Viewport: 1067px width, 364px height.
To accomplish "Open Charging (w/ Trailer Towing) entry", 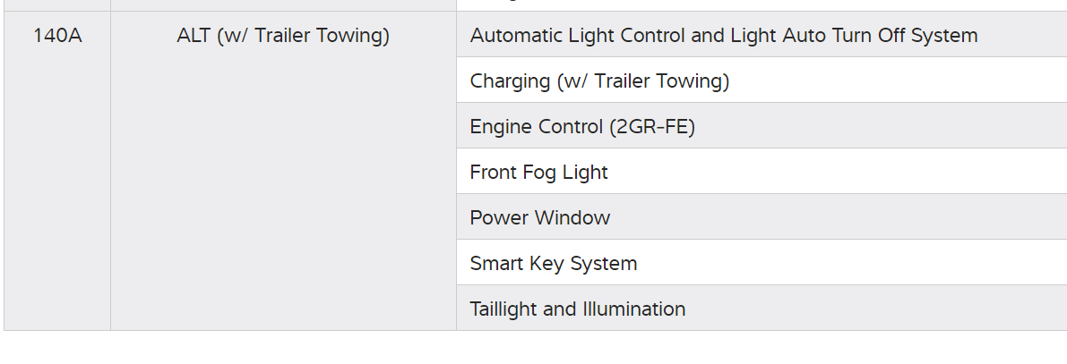I will [599, 81].
